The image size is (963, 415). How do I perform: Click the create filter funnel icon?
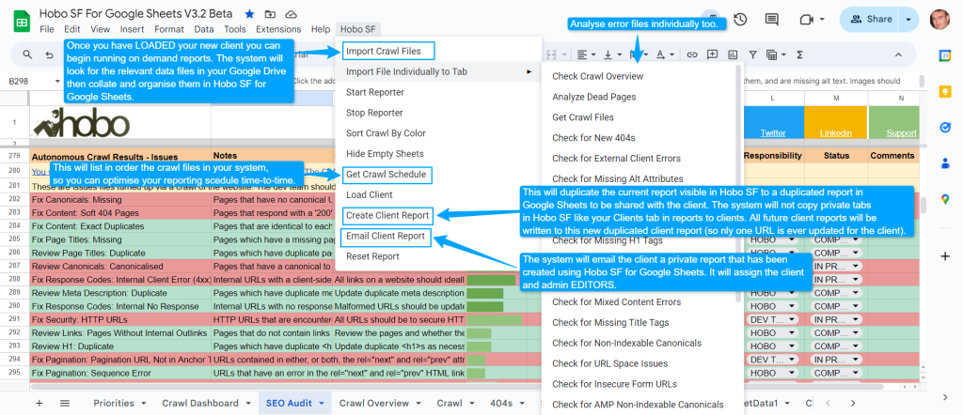tap(753, 54)
